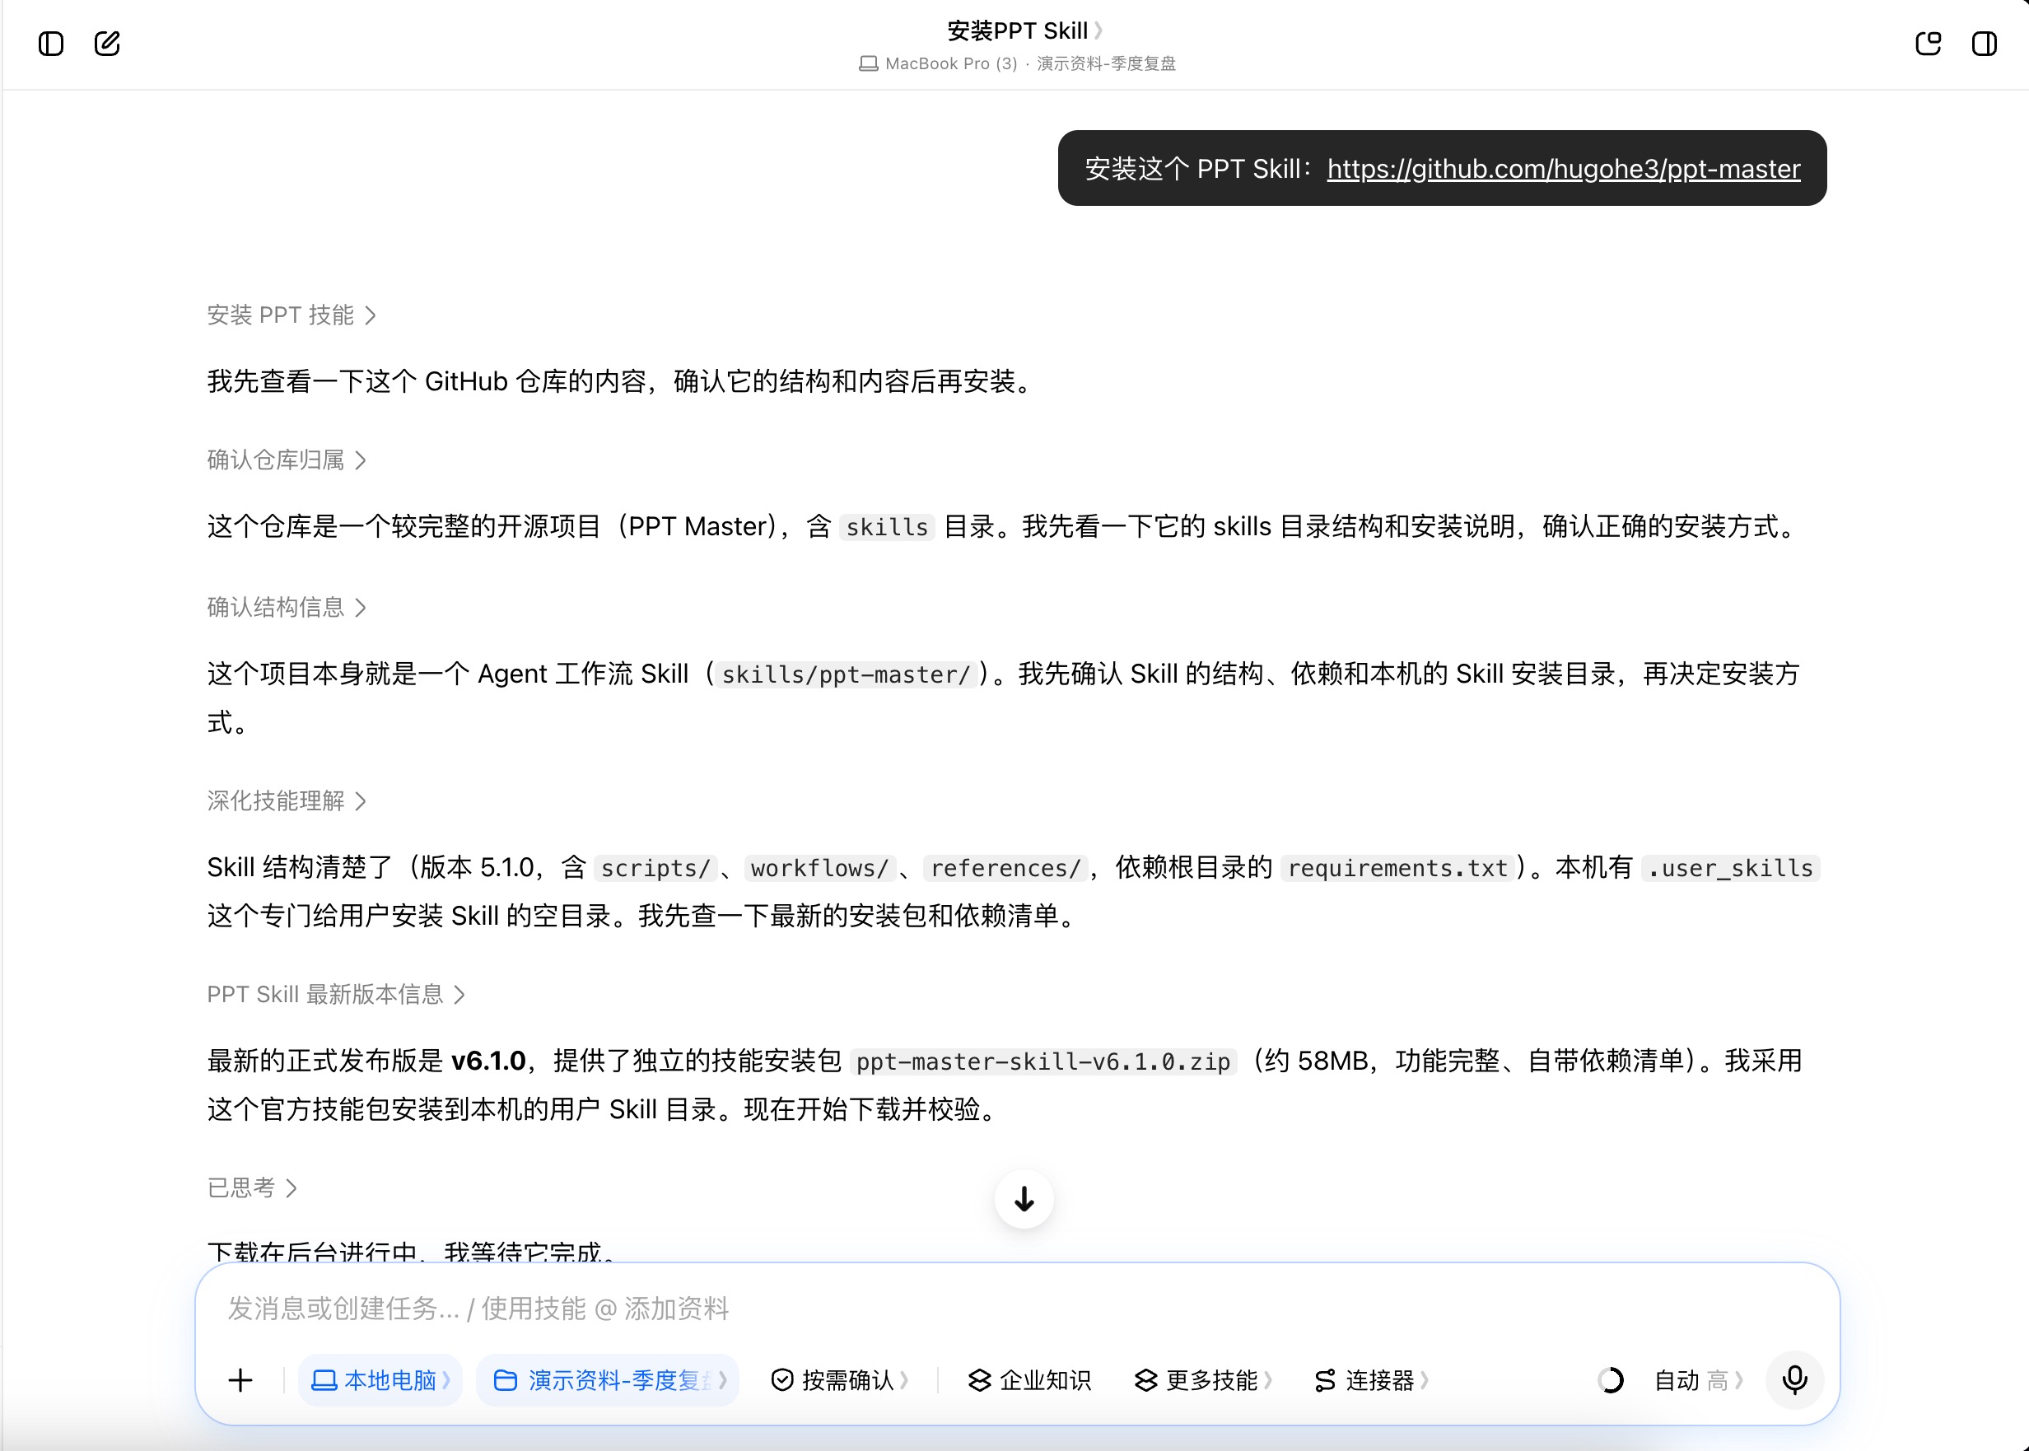Viewport: 2029px width, 1451px height.
Task: Open the GitHub ppt-master repository link
Action: pyautogui.click(x=1563, y=169)
